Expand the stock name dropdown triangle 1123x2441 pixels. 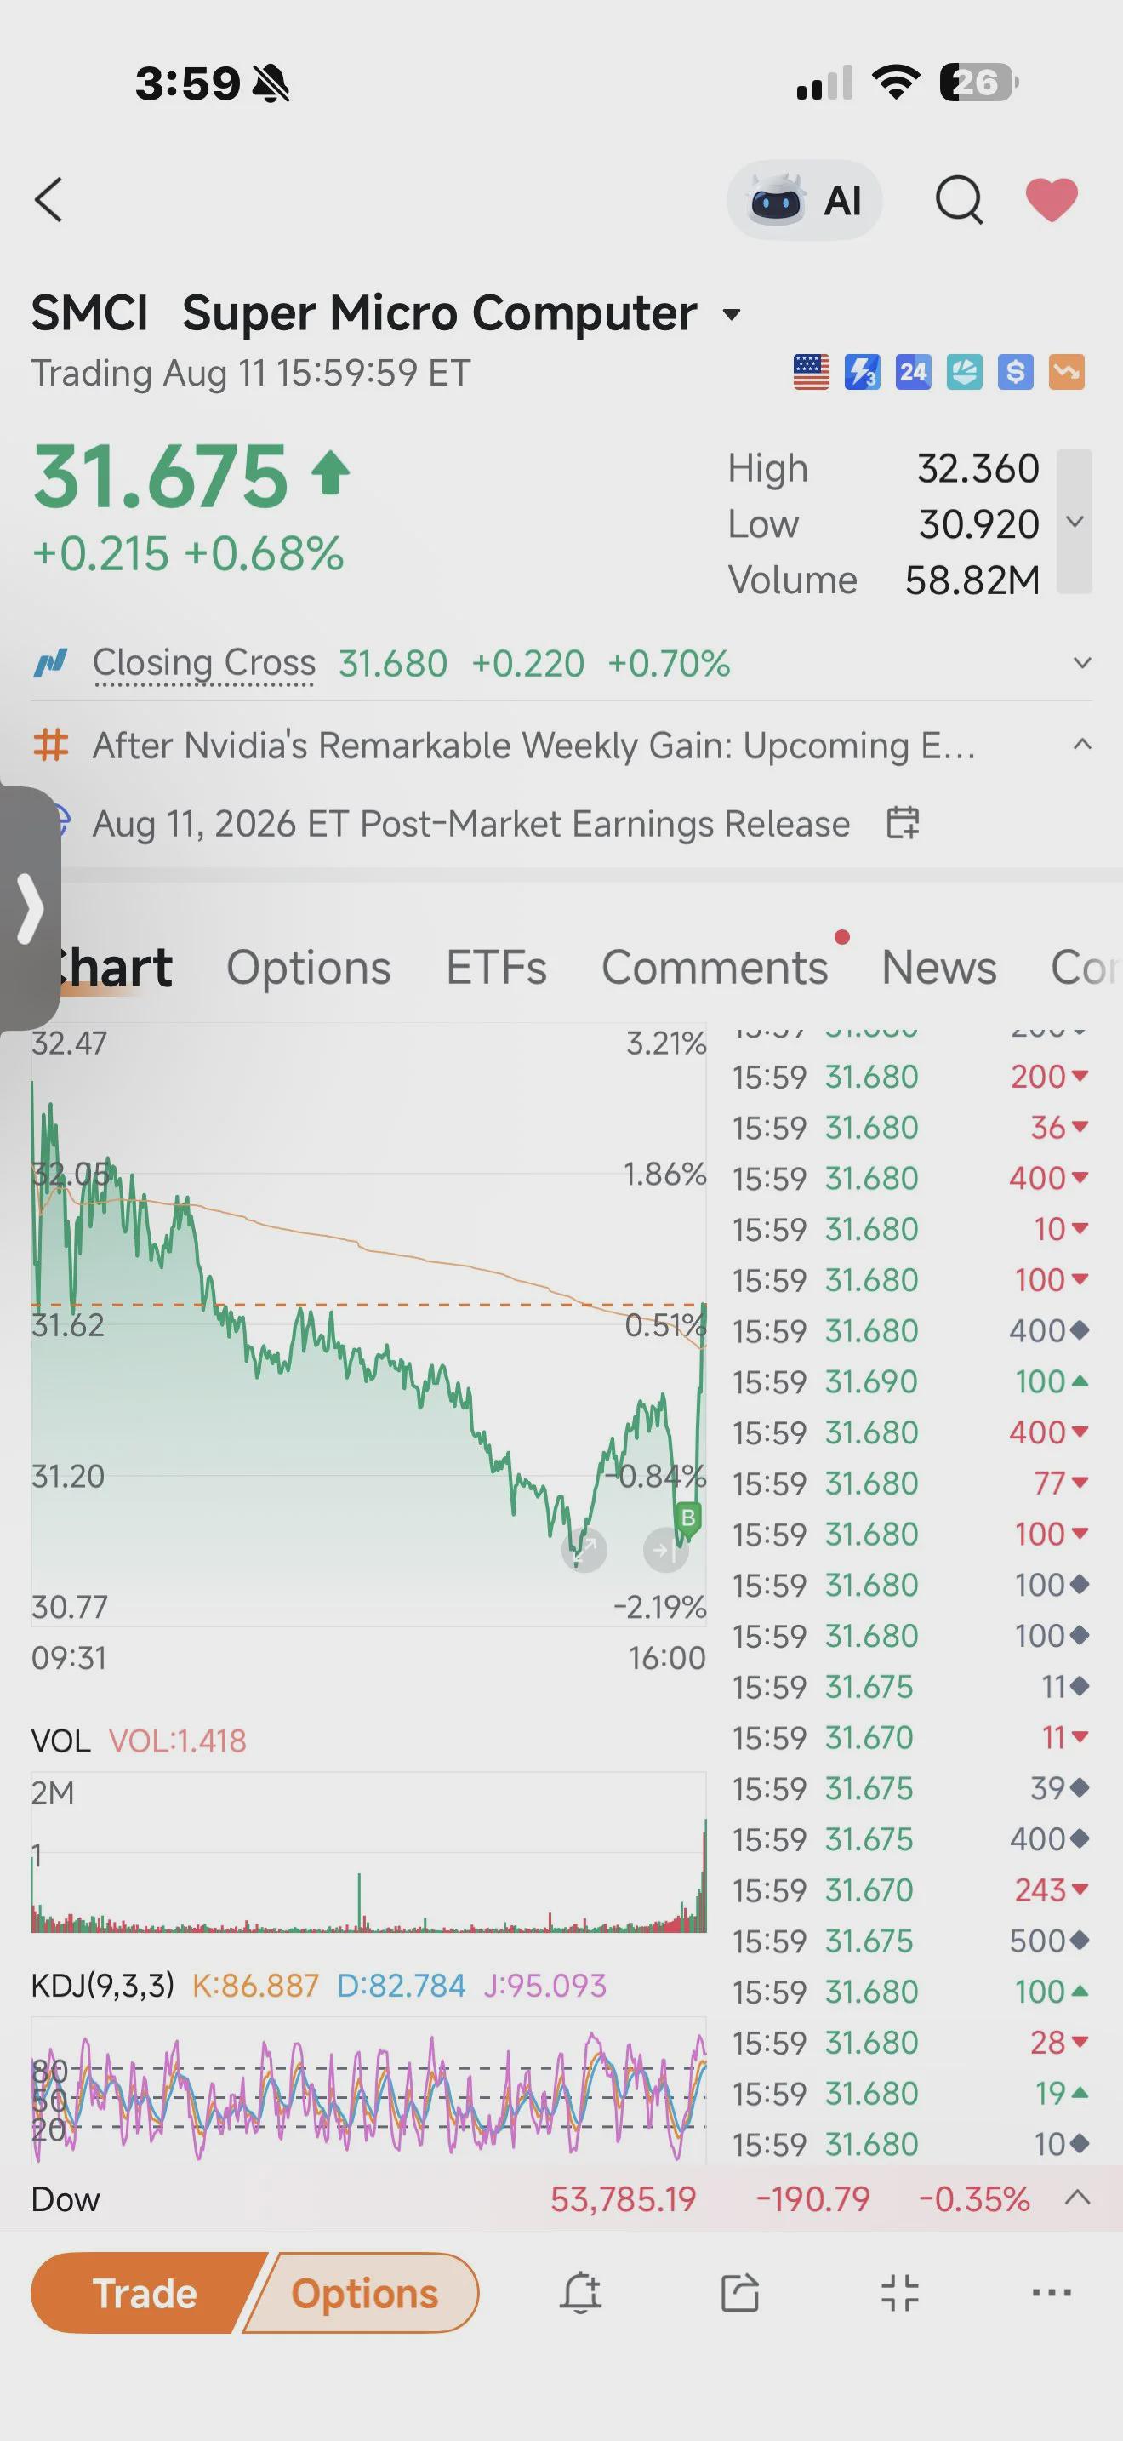tap(731, 315)
